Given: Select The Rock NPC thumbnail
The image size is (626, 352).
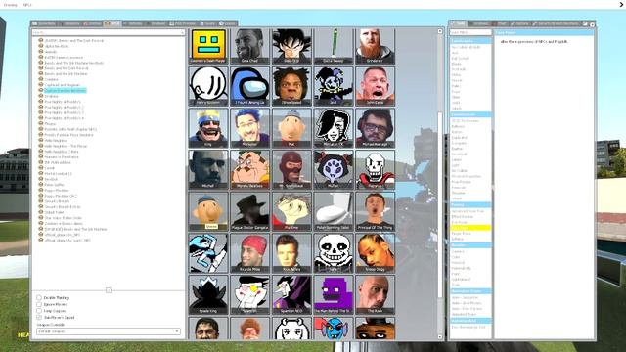Looking at the screenshot, I should (375, 294).
